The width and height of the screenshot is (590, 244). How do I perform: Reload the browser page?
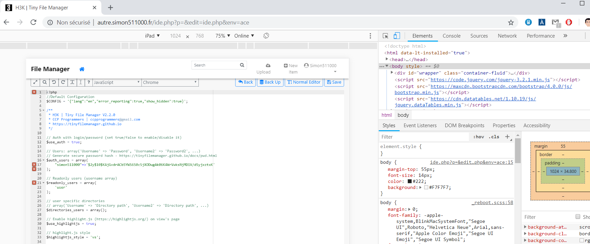point(33,22)
